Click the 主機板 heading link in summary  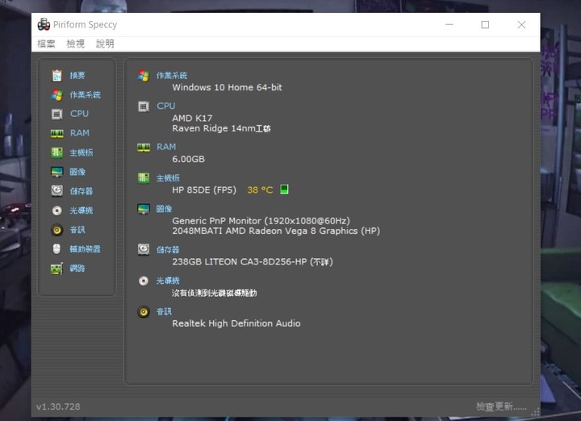[168, 178]
